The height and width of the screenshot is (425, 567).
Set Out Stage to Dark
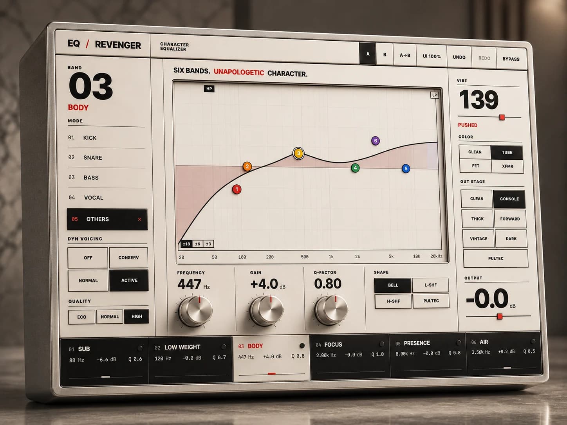(x=511, y=239)
